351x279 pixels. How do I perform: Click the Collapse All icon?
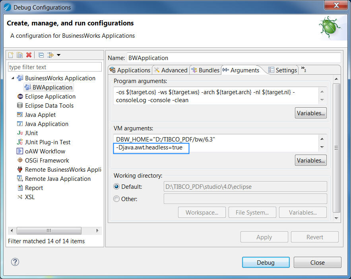(x=41, y=55)
